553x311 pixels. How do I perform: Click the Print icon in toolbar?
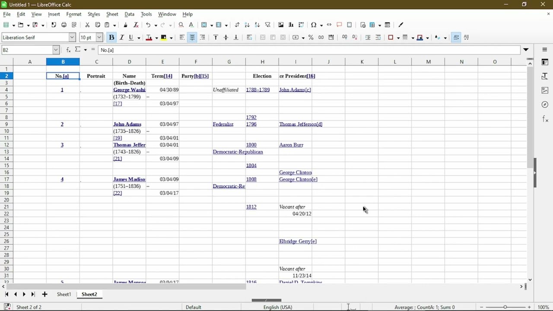click(x=64, y=25)
